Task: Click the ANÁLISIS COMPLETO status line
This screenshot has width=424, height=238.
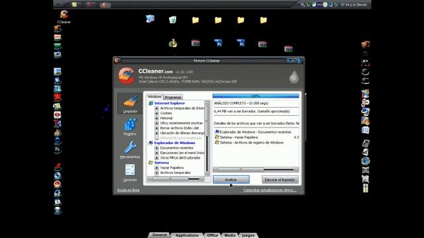Action: pos(241,103)
